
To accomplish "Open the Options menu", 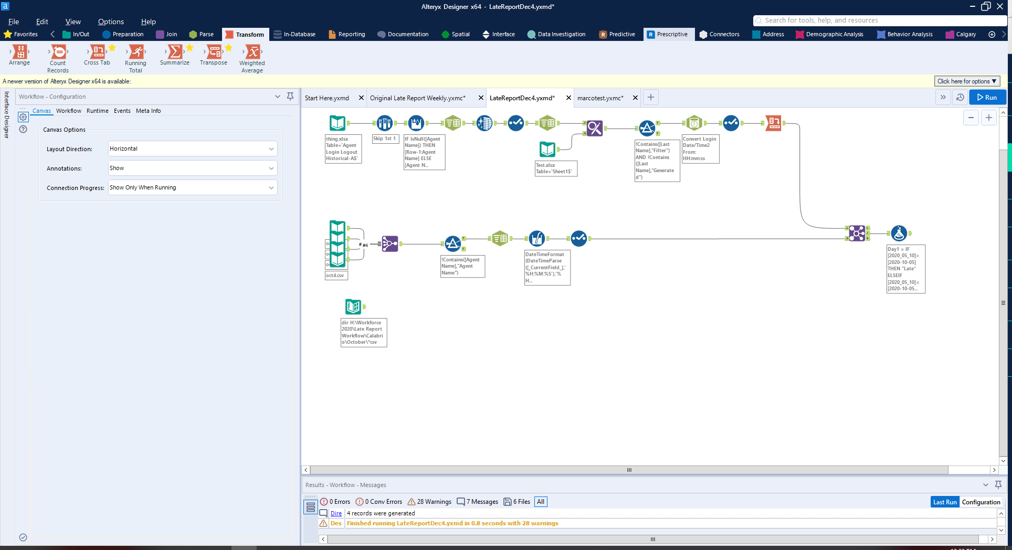I will click(110, 22).
